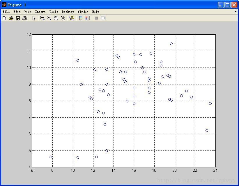Click the topmost data point near y=11.4
239x186 pixels.
coord(171,44)
